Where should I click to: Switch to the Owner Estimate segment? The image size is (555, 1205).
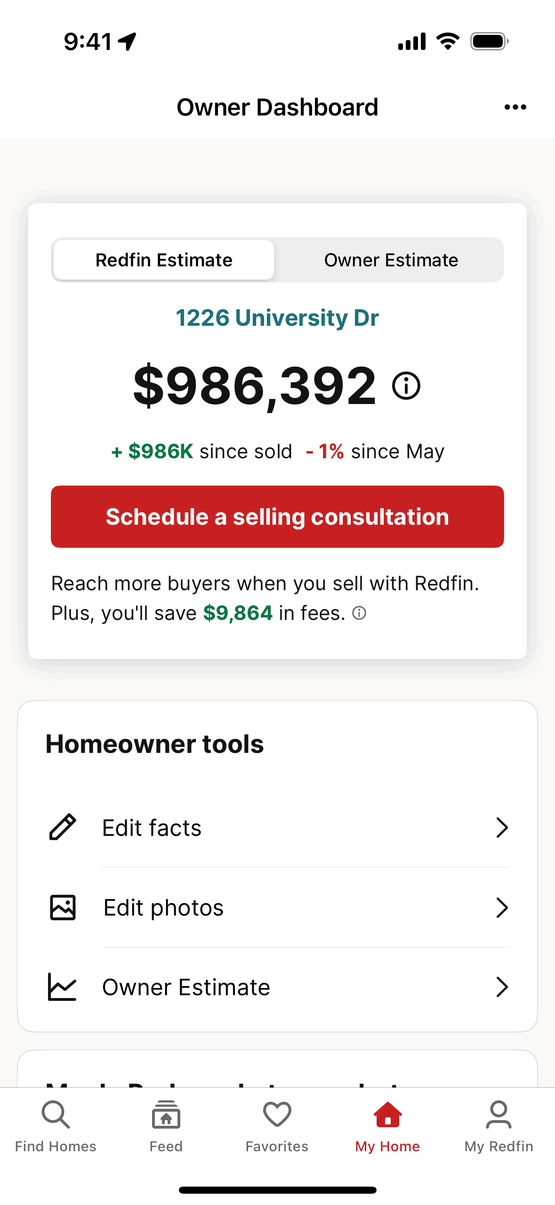click(391, 260)
